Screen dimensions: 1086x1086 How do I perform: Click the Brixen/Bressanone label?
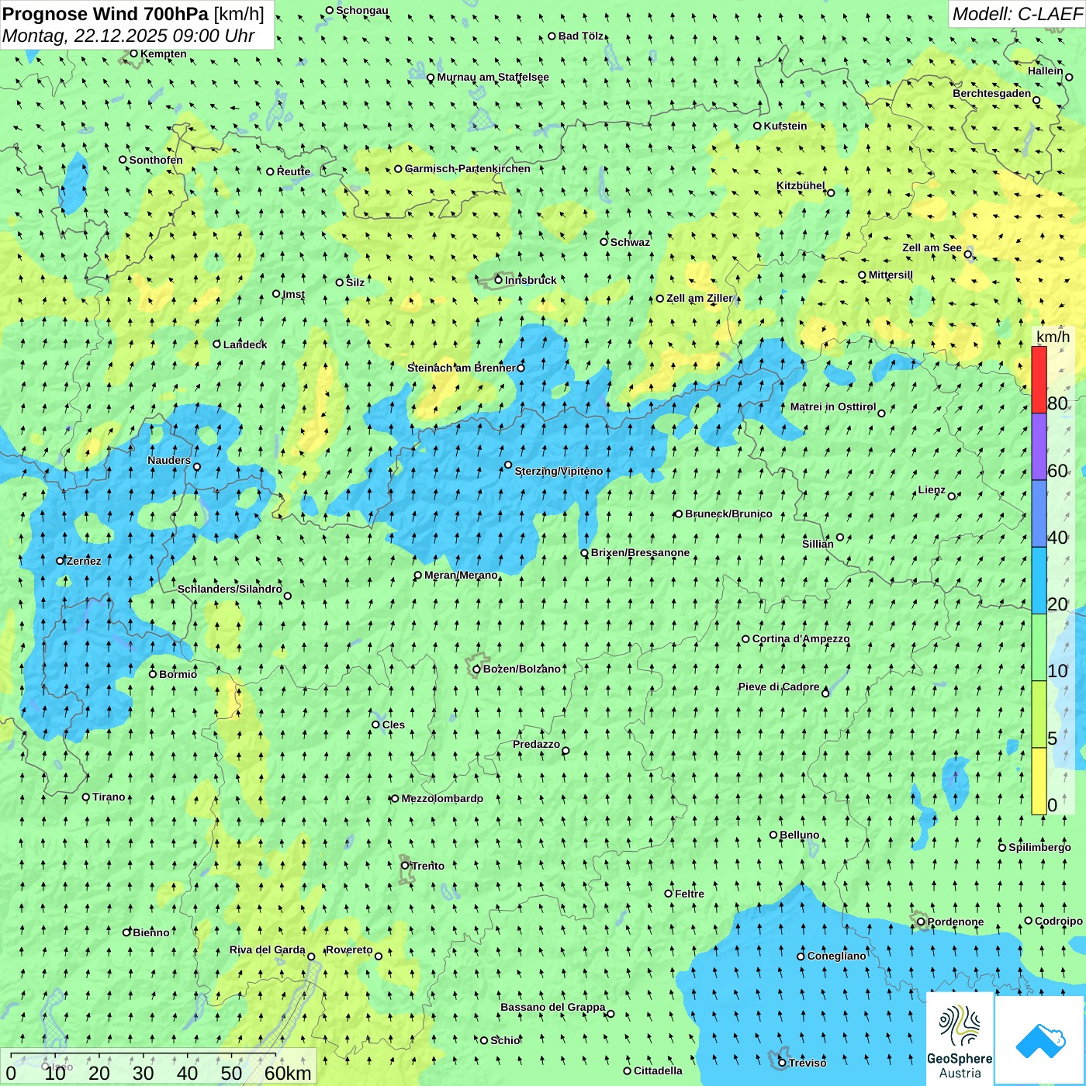(640, 552)
